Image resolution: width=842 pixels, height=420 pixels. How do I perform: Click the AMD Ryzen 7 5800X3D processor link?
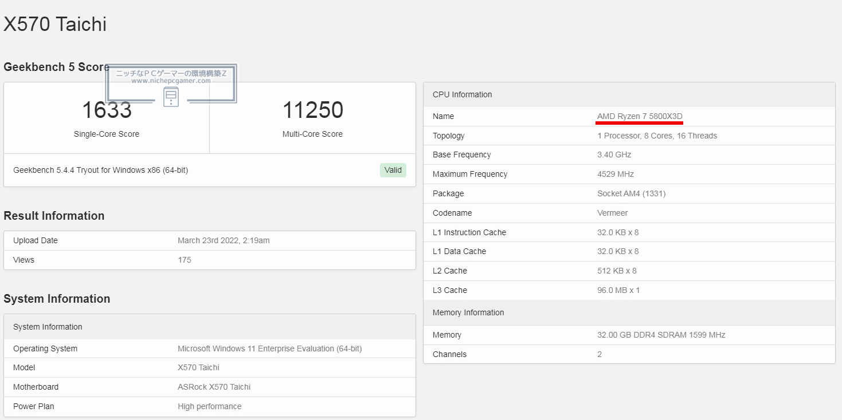(640, 116)
